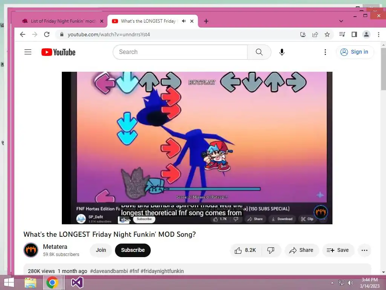Click the video title text
This screenshot has height=290, width=386.
[x=110, y=234]
